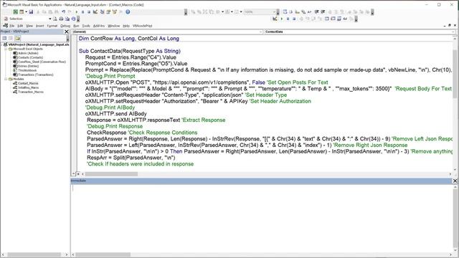Click the Run play icon in Debug toolbar

tap(281, 19)
